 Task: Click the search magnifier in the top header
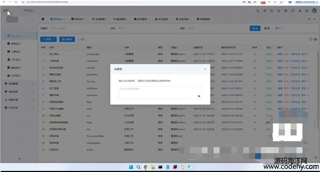258,11
